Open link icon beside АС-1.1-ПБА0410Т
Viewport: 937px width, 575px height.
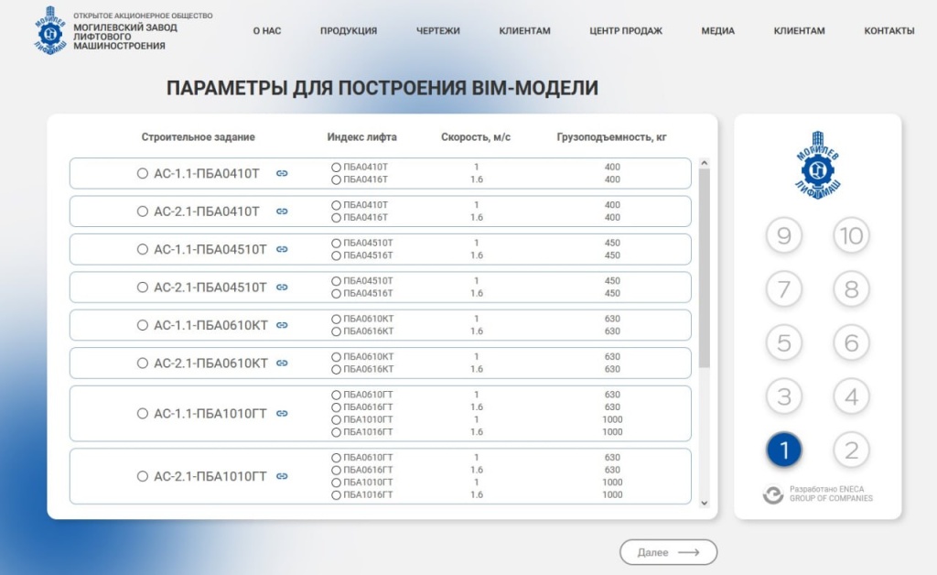point(282,173)
